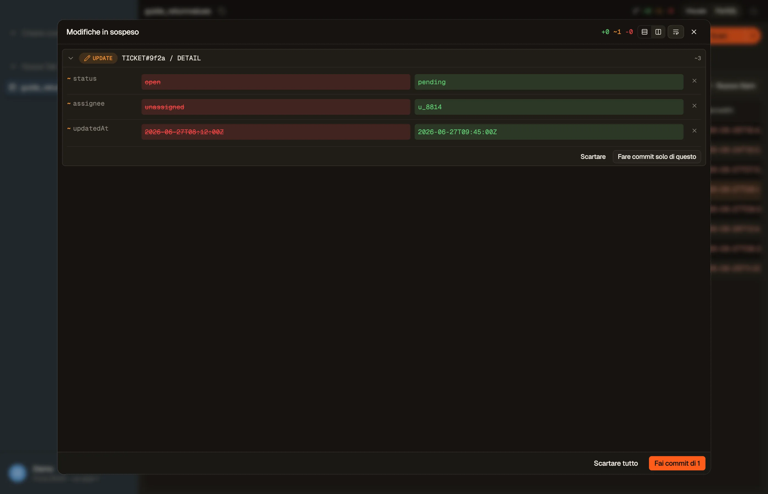Revert the status field change
768x494 pixels.
[x=694, y=81]
